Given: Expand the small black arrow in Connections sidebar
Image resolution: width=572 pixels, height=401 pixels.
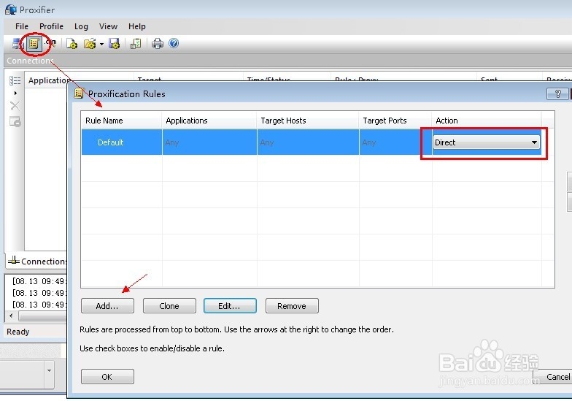Looking at the screenshot, I should [15, 93].
